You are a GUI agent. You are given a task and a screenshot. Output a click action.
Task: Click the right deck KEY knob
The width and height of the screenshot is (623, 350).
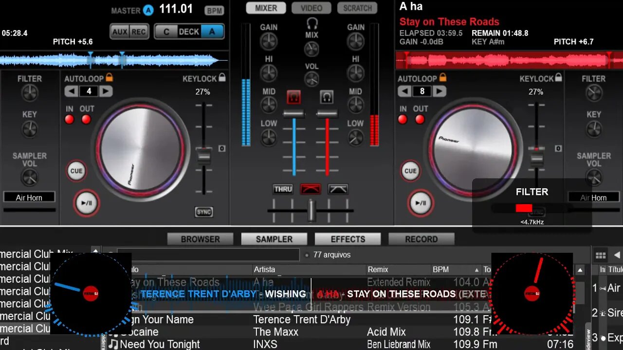[x=594, y=129]
